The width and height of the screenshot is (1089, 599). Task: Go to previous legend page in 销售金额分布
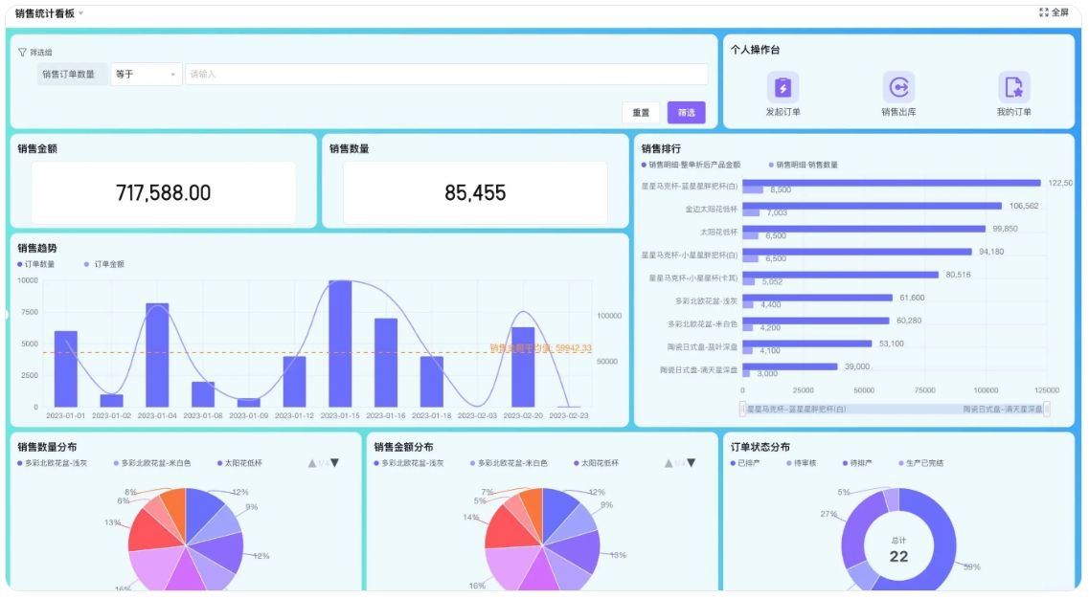pyautogui.click(x=669, y=463)
